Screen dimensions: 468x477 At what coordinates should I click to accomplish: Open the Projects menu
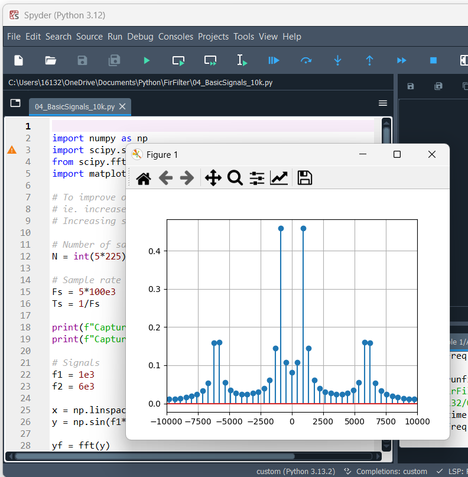click(213, 37)
